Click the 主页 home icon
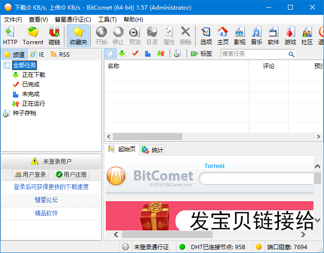324x253 pixels. pos(223,36)
